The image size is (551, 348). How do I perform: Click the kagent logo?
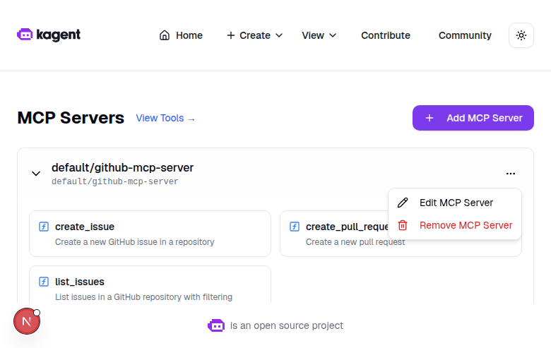click(x=49, y=35)
